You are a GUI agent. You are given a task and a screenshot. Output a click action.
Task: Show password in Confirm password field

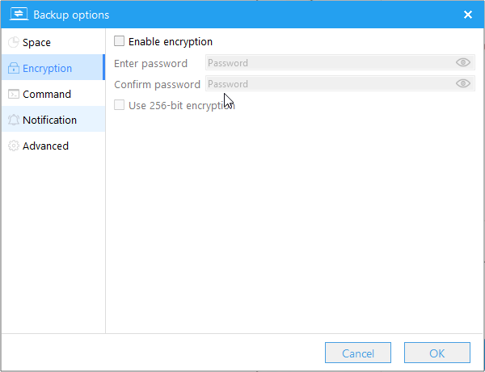462,84
